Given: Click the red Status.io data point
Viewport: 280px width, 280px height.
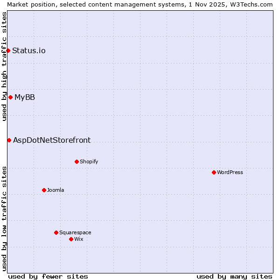Looking at the screenshot, I should tap(8, 50).
